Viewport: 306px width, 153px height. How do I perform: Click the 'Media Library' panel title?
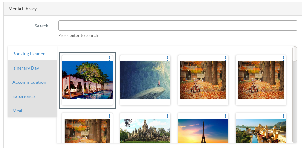tap(23, 9)
